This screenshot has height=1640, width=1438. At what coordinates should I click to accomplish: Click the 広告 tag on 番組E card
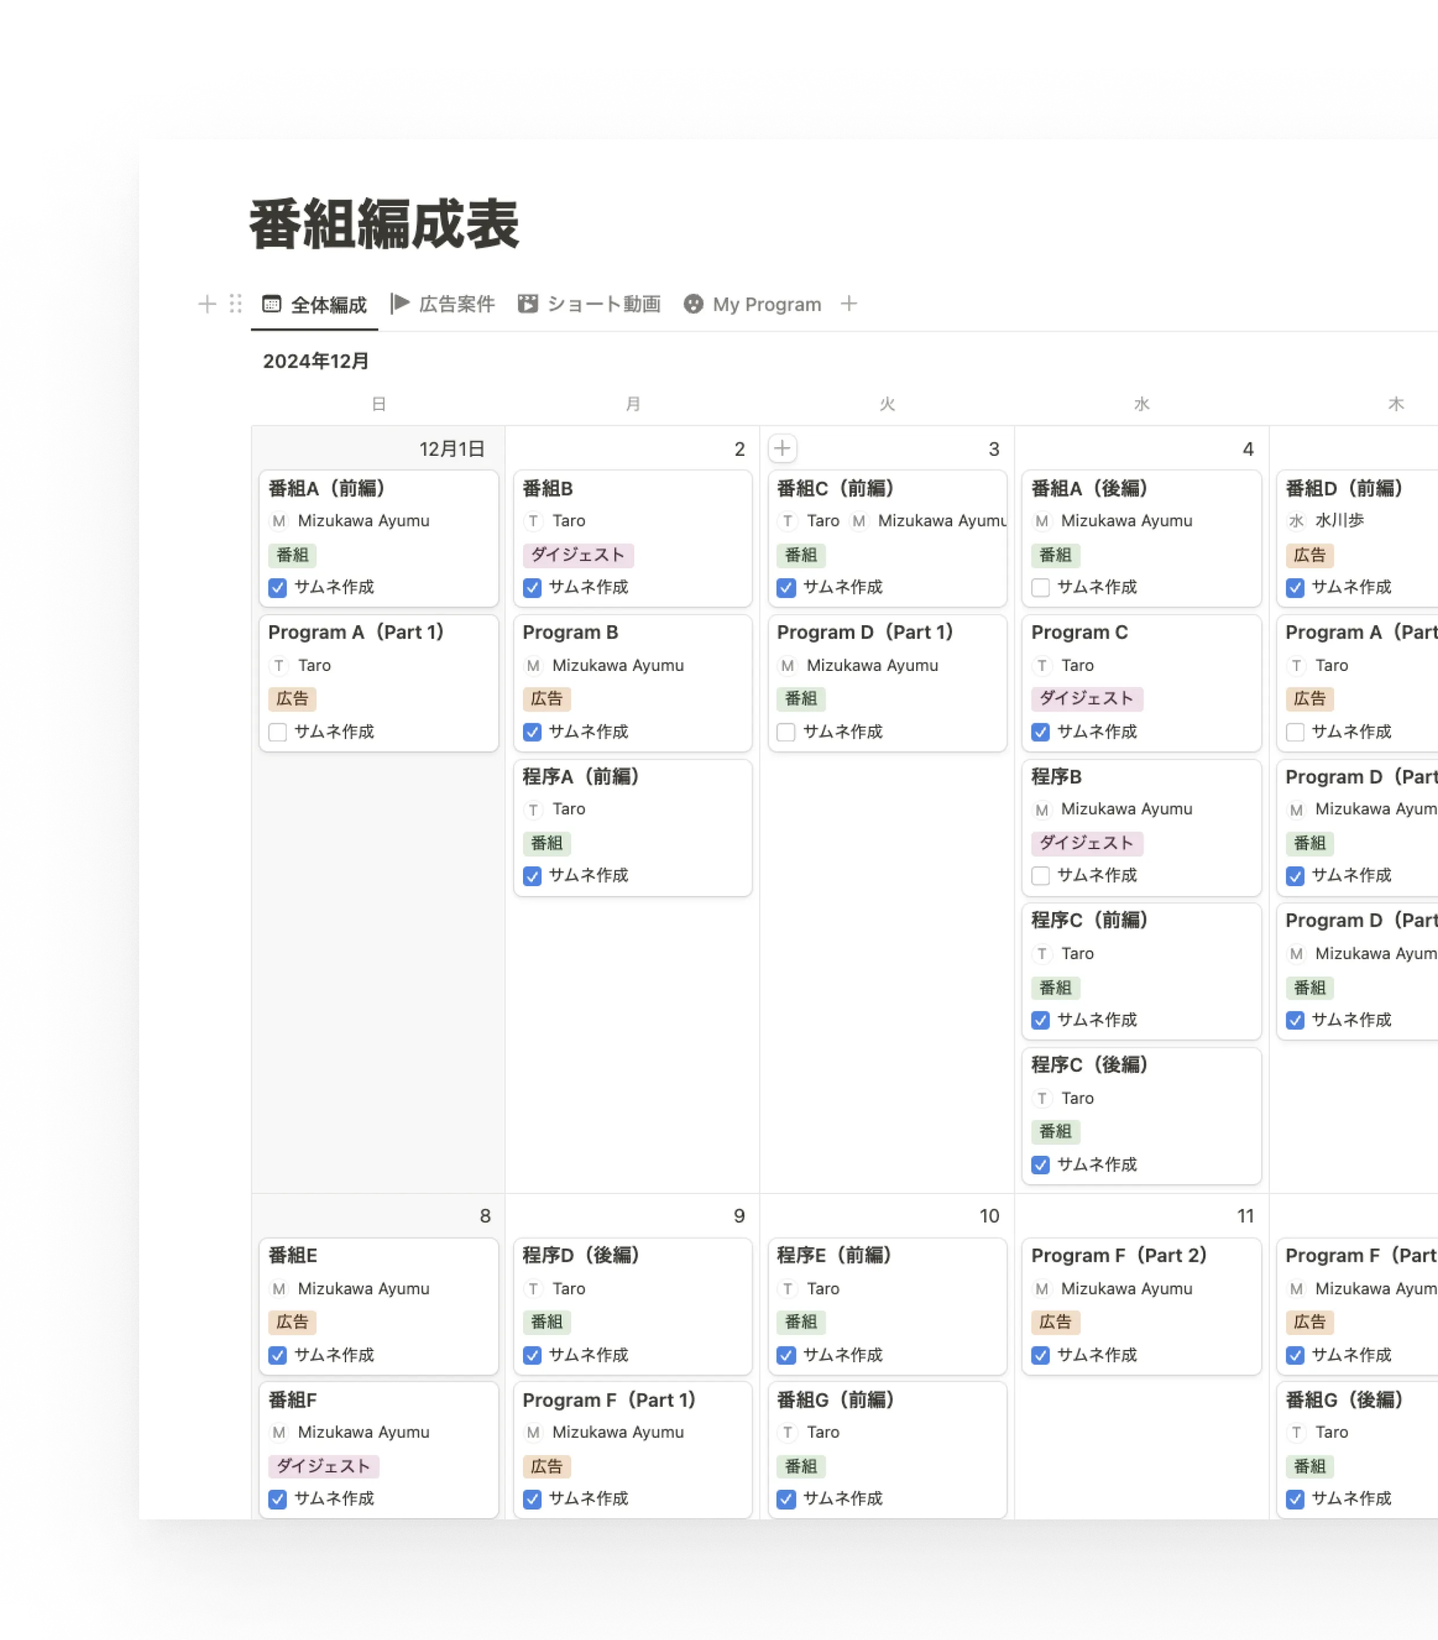(x=292, y=1322)
